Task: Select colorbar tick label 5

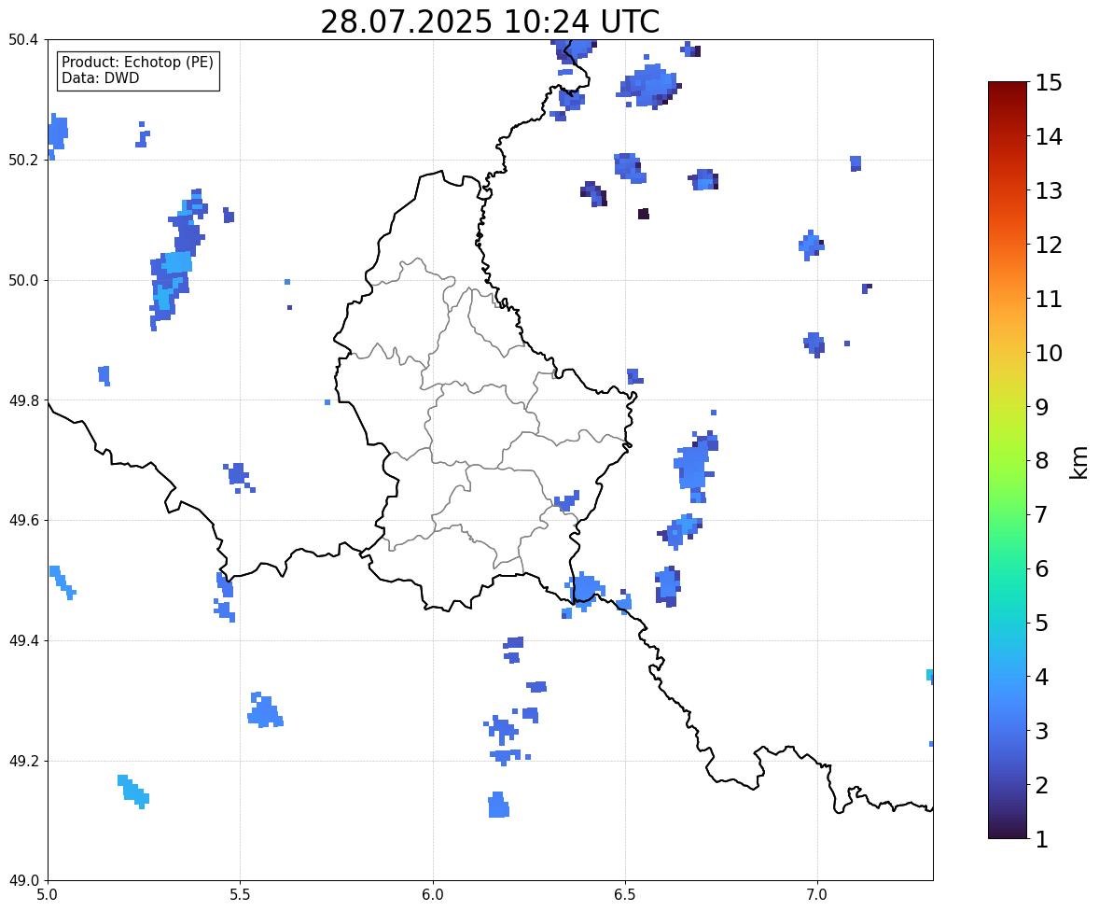Action: pos(1042,623)
